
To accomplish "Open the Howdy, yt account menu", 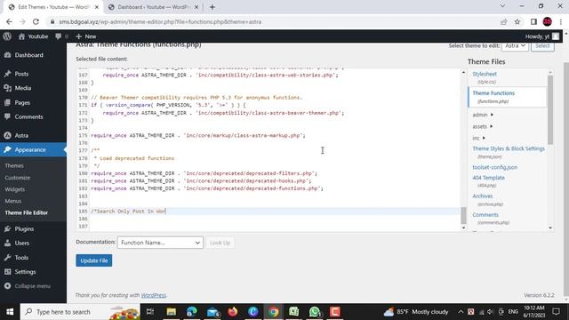I will click(x=542, y=36).
